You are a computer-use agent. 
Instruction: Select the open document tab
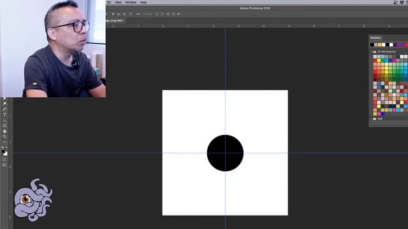coord(115,20)
